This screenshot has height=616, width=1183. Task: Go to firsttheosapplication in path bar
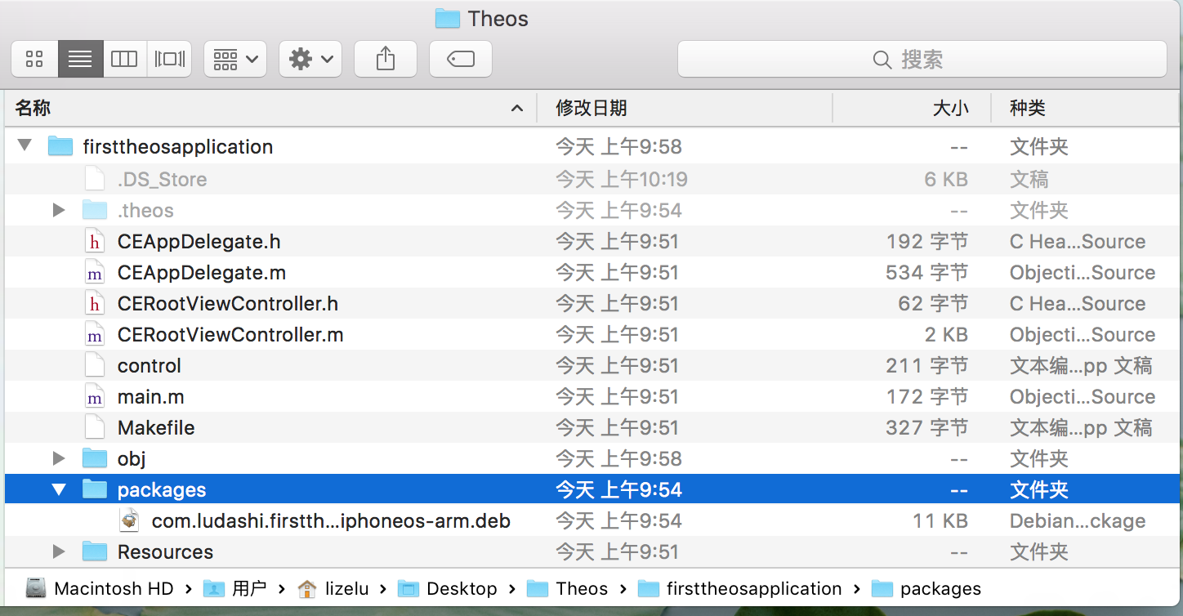pyautogui.click(x=739, y=589)
